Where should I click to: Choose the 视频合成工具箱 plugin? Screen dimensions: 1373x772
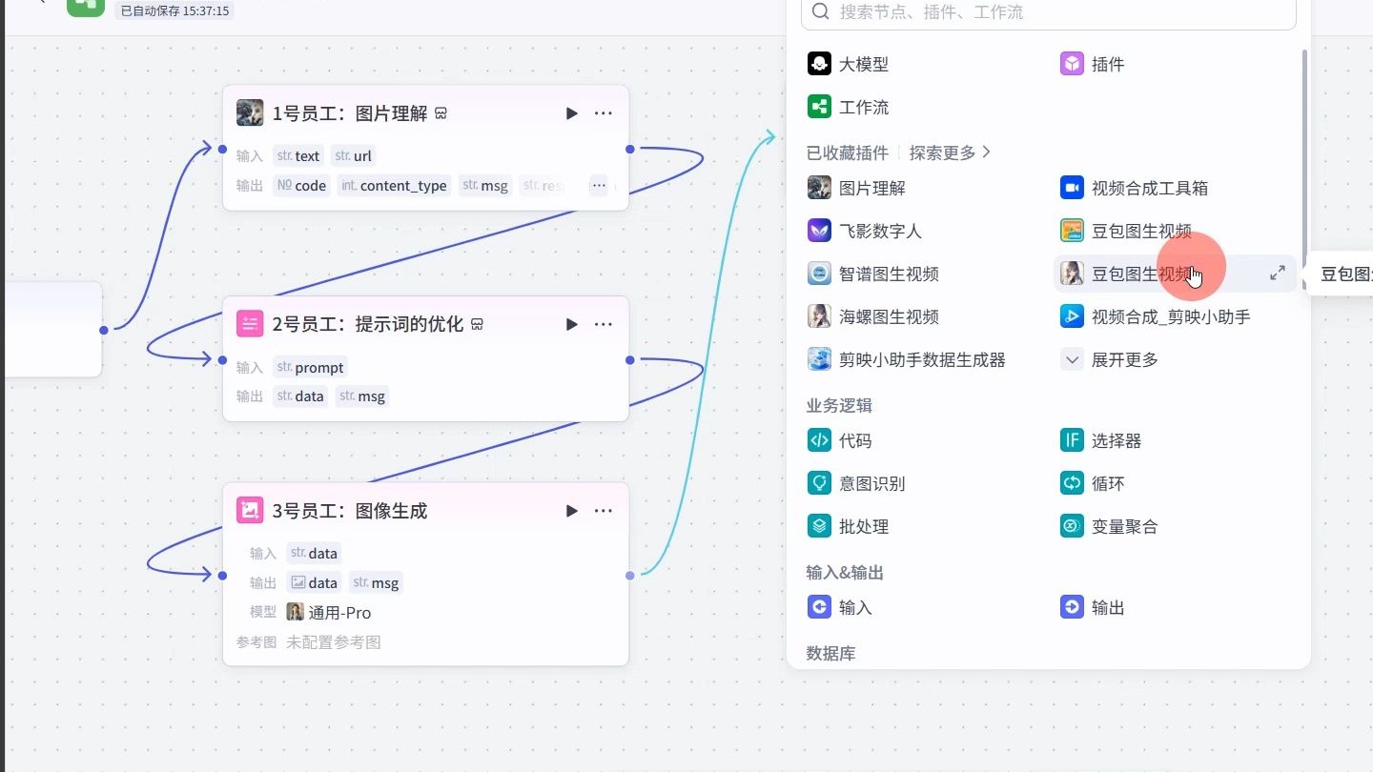point(1134,188)
